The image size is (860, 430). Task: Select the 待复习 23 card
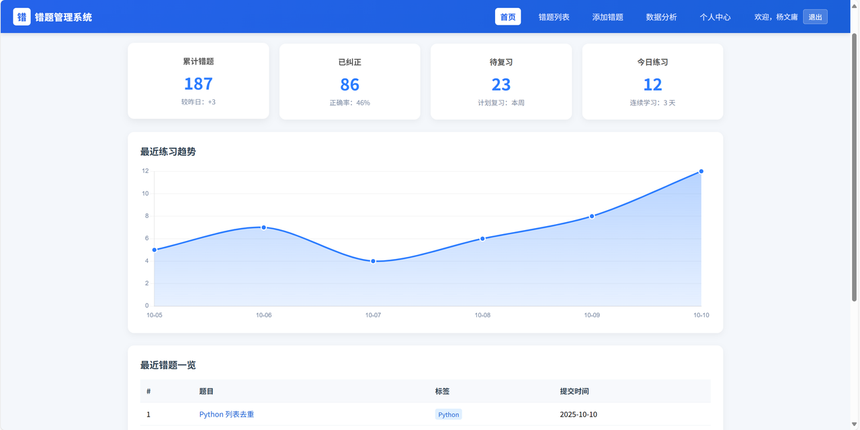[x=501, y=82]
